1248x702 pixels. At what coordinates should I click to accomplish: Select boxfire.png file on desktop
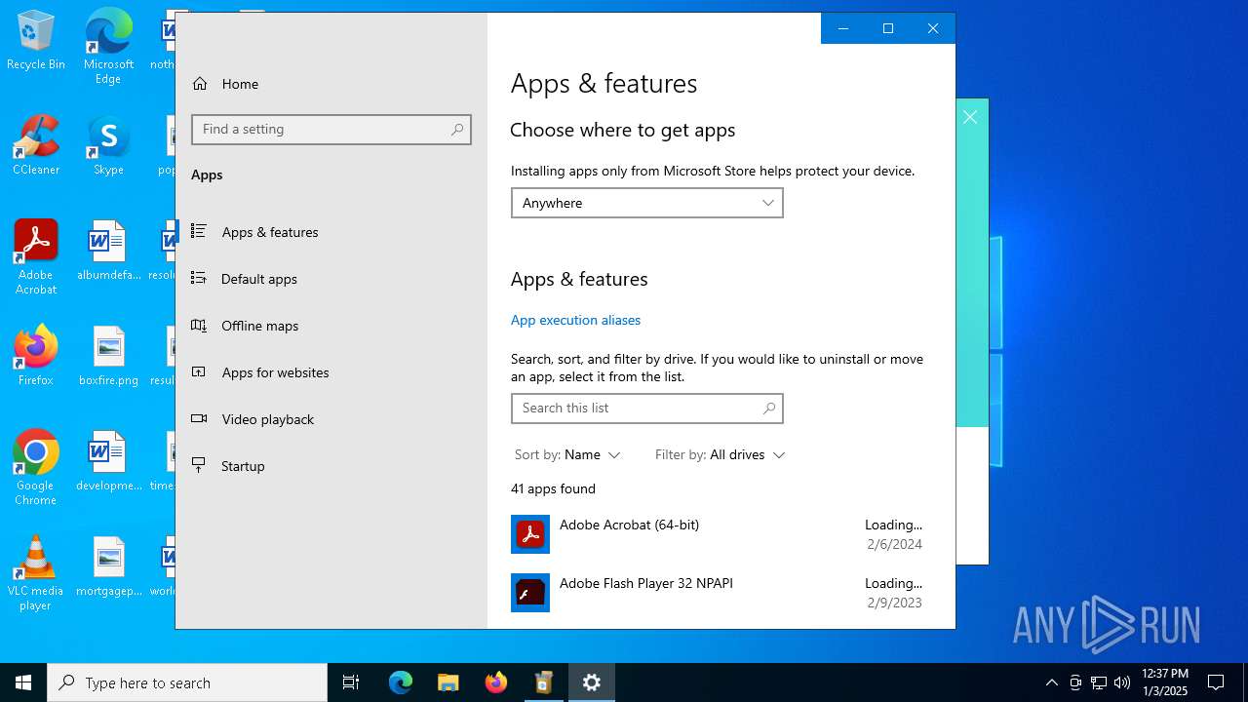108,356
